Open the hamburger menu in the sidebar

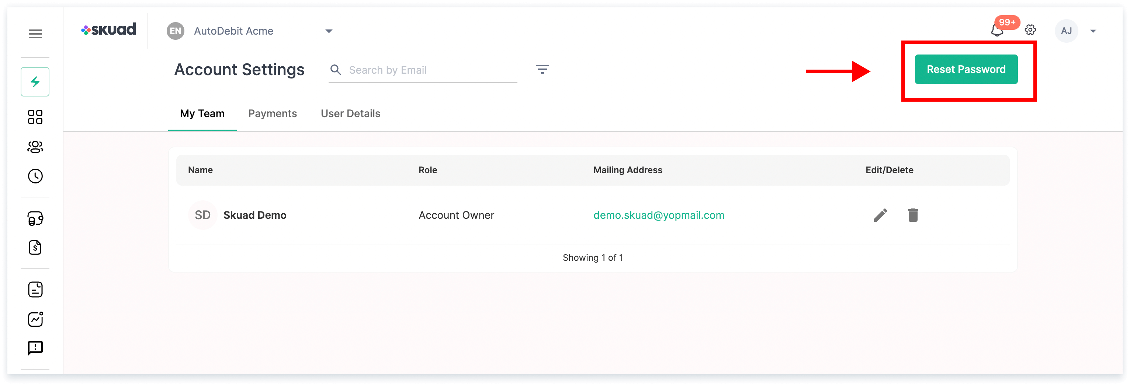click(x=35, y=34)
